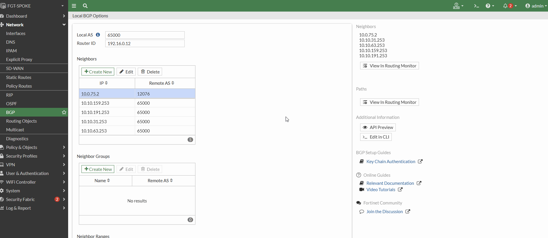548x238 pixels.
Task: Select neighbor row 10.10.63.253
Action: (137, 131)
